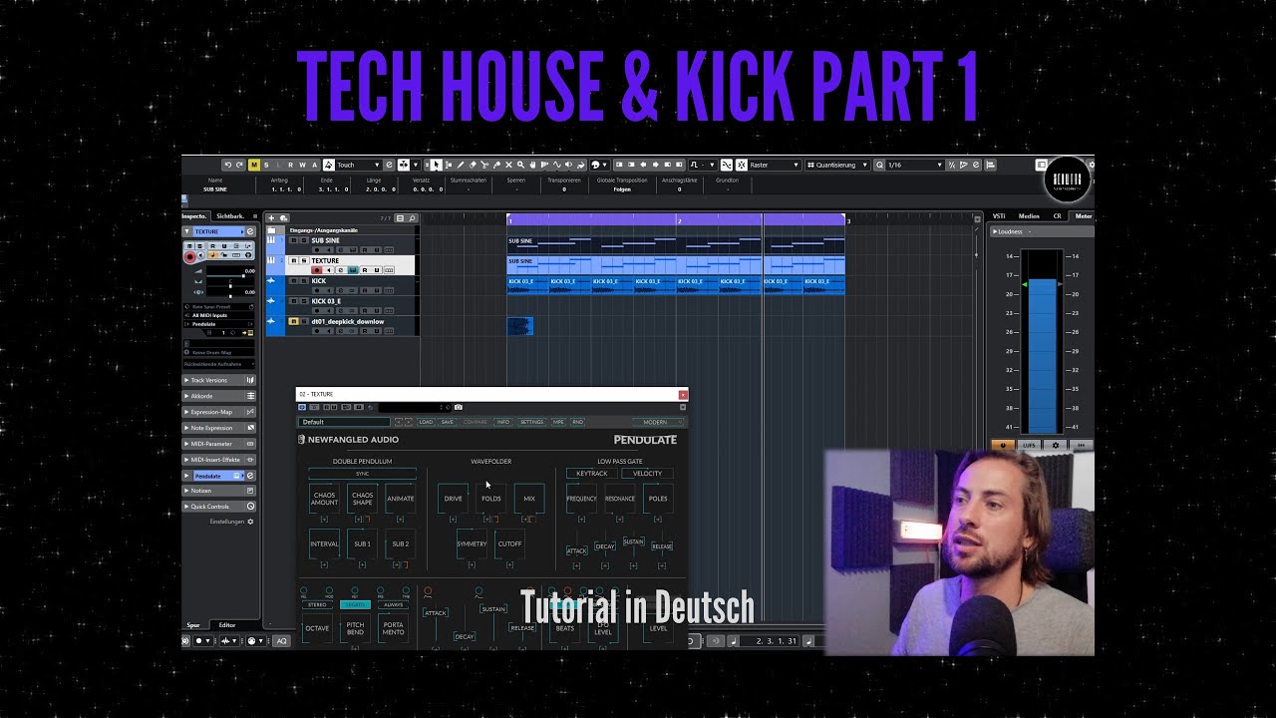Open Einstellungen gear in the inspector
1276x718 pixels.
click(250, 522)
